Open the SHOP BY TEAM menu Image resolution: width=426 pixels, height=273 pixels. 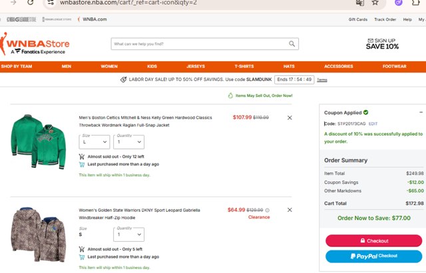[17, 66]
